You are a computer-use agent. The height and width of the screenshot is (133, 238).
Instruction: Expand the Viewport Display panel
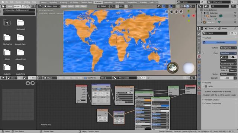click(x=212, y=100)
